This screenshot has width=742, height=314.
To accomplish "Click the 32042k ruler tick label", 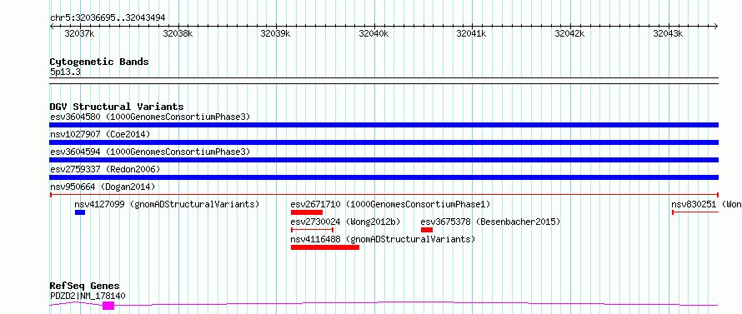I will (x=569, y=33).
